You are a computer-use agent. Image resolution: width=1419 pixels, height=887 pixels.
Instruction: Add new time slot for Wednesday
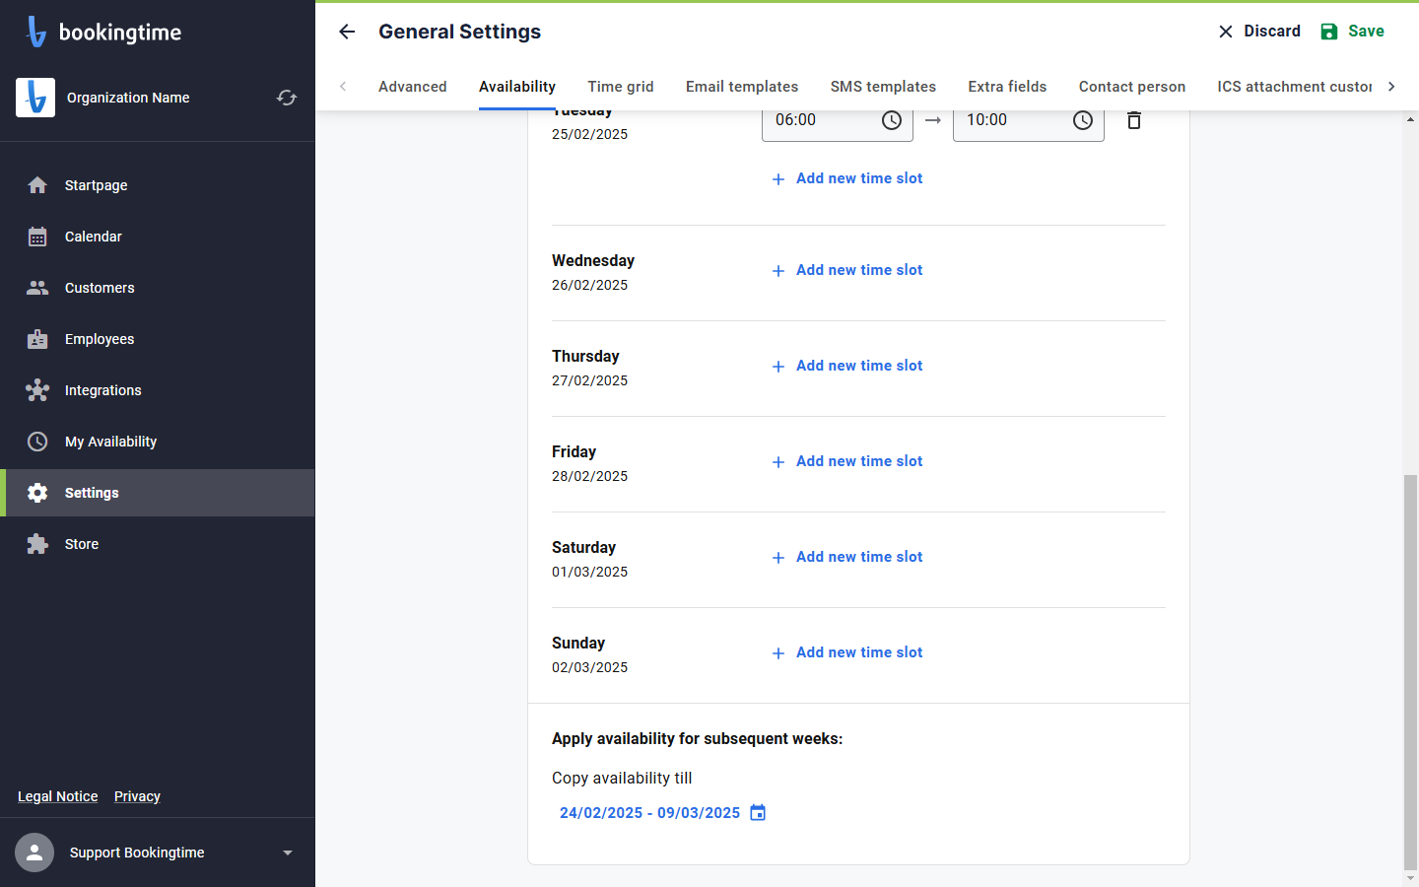[847, 270]
